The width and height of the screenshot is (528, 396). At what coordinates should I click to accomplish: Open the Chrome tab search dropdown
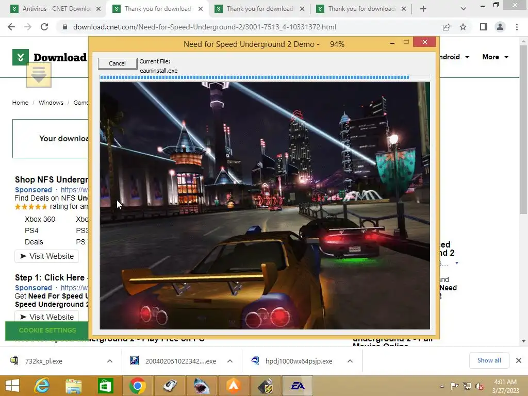tap(464, 9)
